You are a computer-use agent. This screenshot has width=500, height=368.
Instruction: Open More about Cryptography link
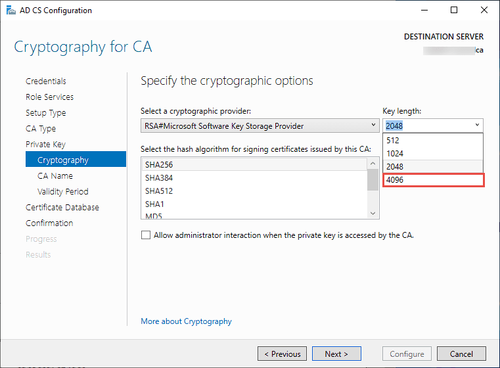coord(186,321)
